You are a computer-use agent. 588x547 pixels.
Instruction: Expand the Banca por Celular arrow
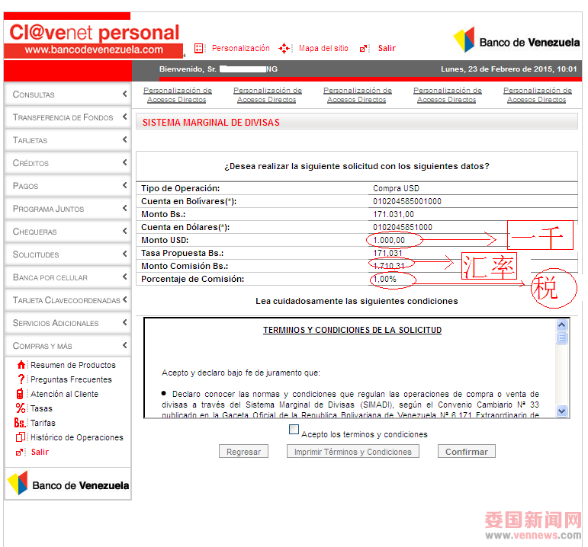(124, 277)
